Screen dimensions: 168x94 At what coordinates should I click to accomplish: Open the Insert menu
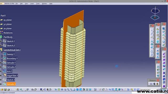[x=32, y=4]
